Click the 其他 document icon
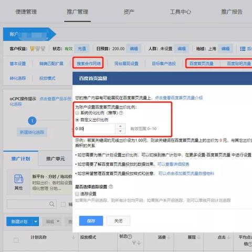Screen dimensions: 252x252 tap(18, 178)
